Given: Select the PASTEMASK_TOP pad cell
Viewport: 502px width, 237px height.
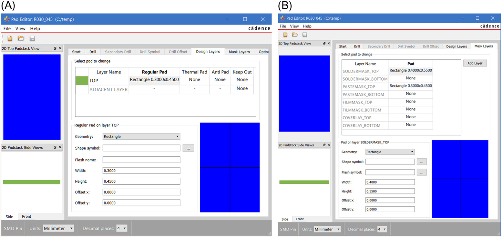Looking at the screenshot, I should 411,86.
